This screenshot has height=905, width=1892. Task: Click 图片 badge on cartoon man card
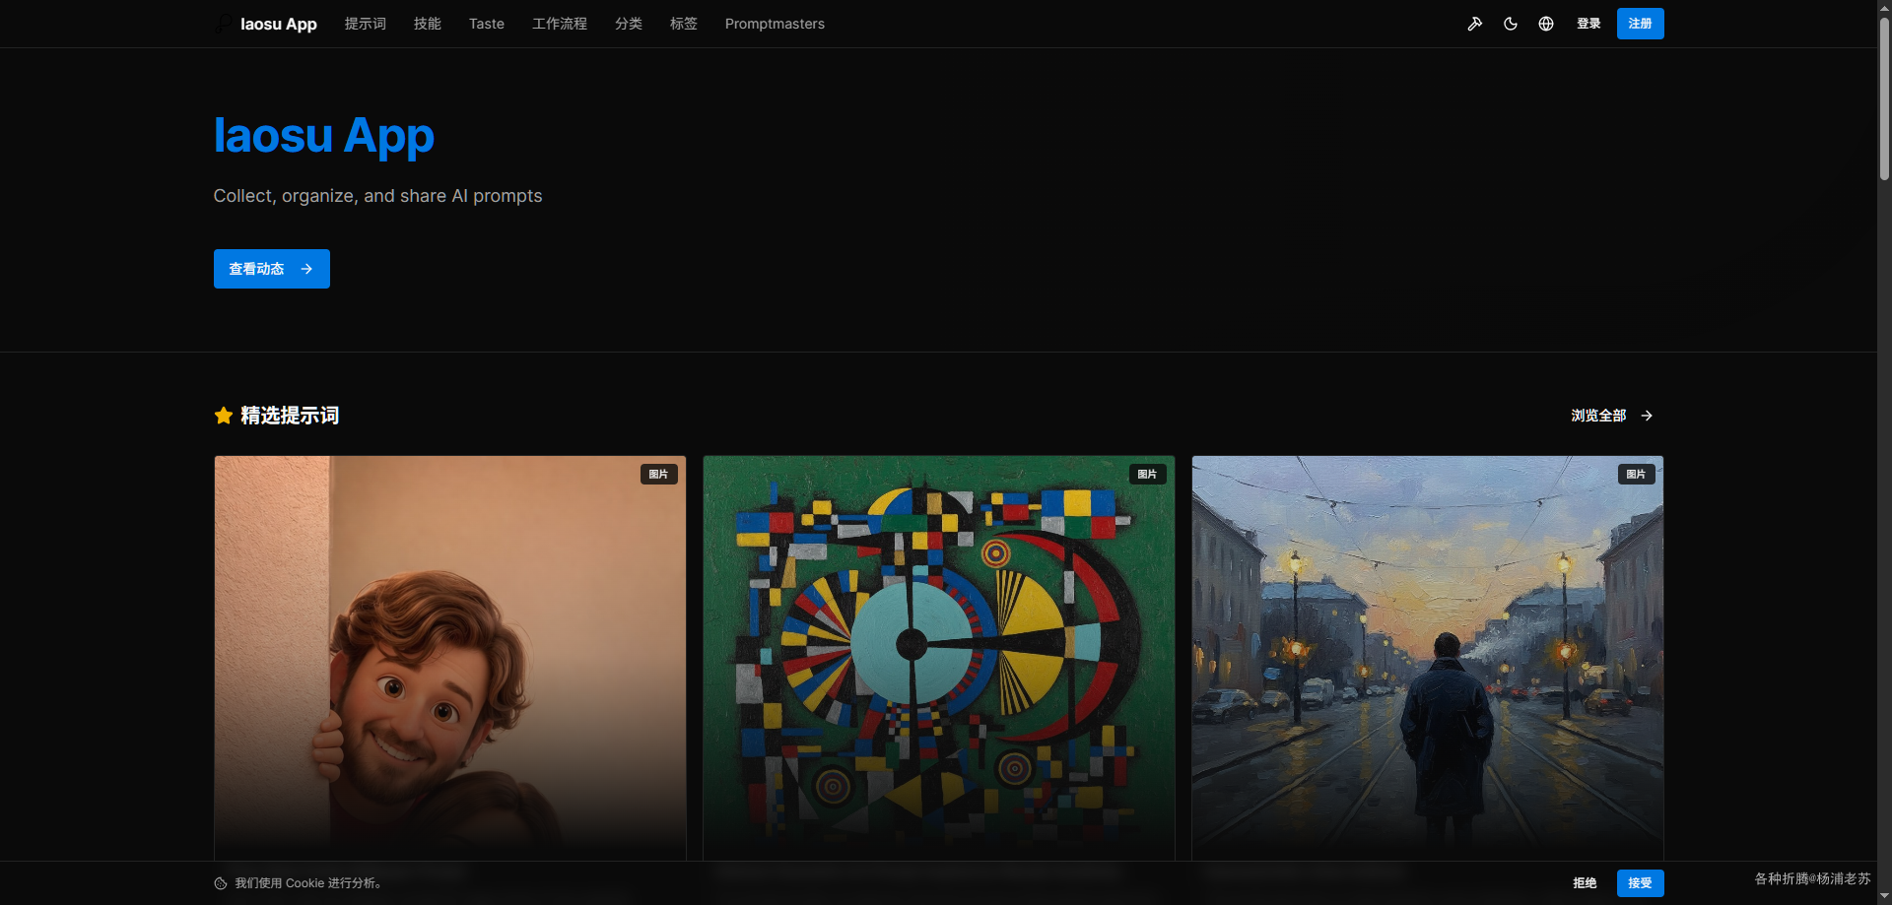[659, 475]
